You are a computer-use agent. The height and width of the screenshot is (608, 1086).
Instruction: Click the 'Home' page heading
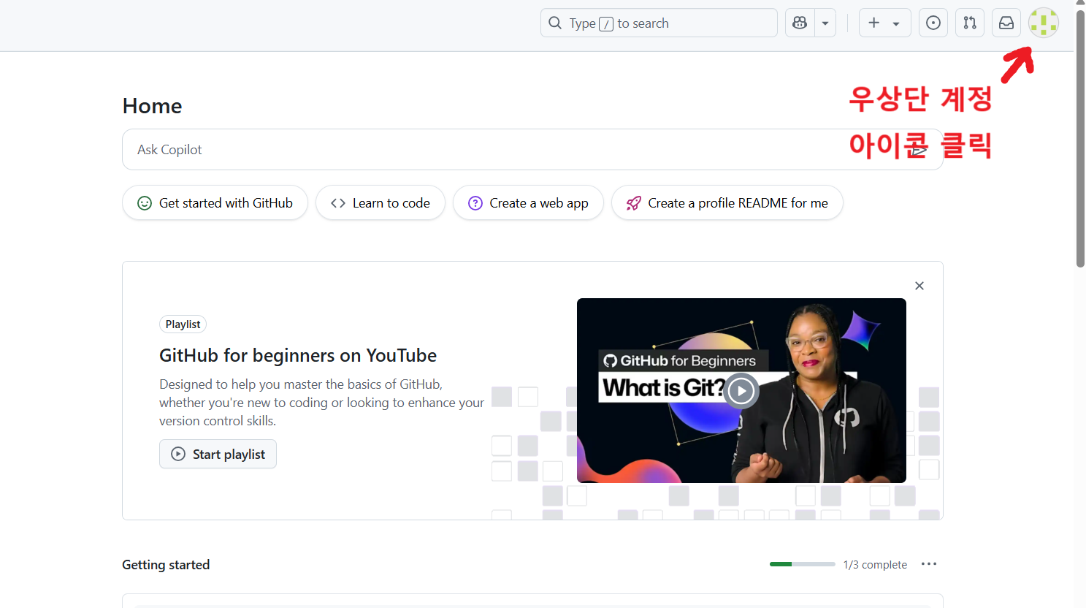point(152,106)
